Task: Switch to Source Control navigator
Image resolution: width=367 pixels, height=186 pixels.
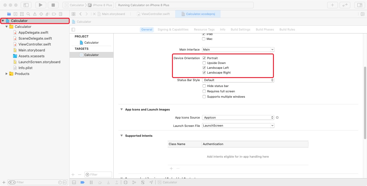Action: point(16,14)
